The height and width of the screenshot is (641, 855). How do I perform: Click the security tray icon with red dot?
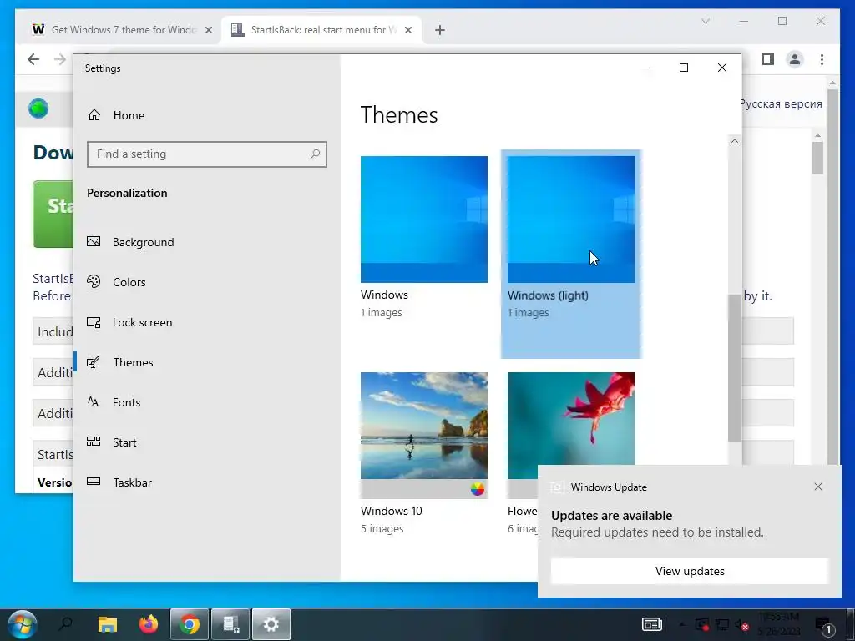click(x=702, y=624)
